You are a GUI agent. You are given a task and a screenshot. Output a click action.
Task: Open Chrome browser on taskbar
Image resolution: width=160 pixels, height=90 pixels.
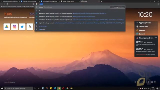(x=67, y=88)
